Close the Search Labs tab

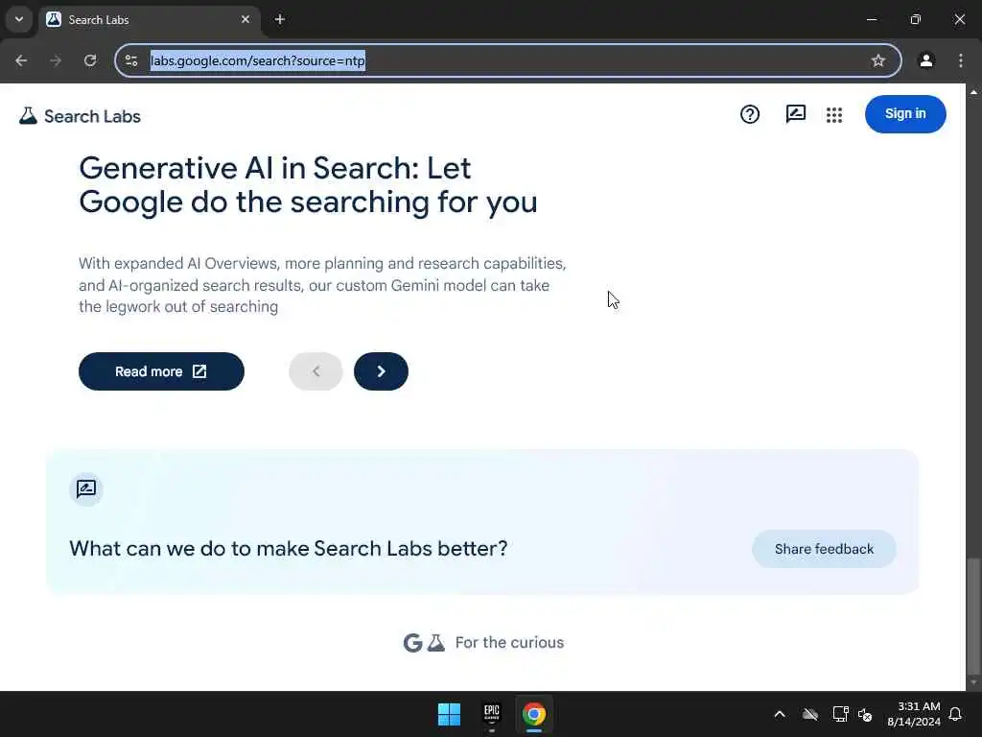245,19
